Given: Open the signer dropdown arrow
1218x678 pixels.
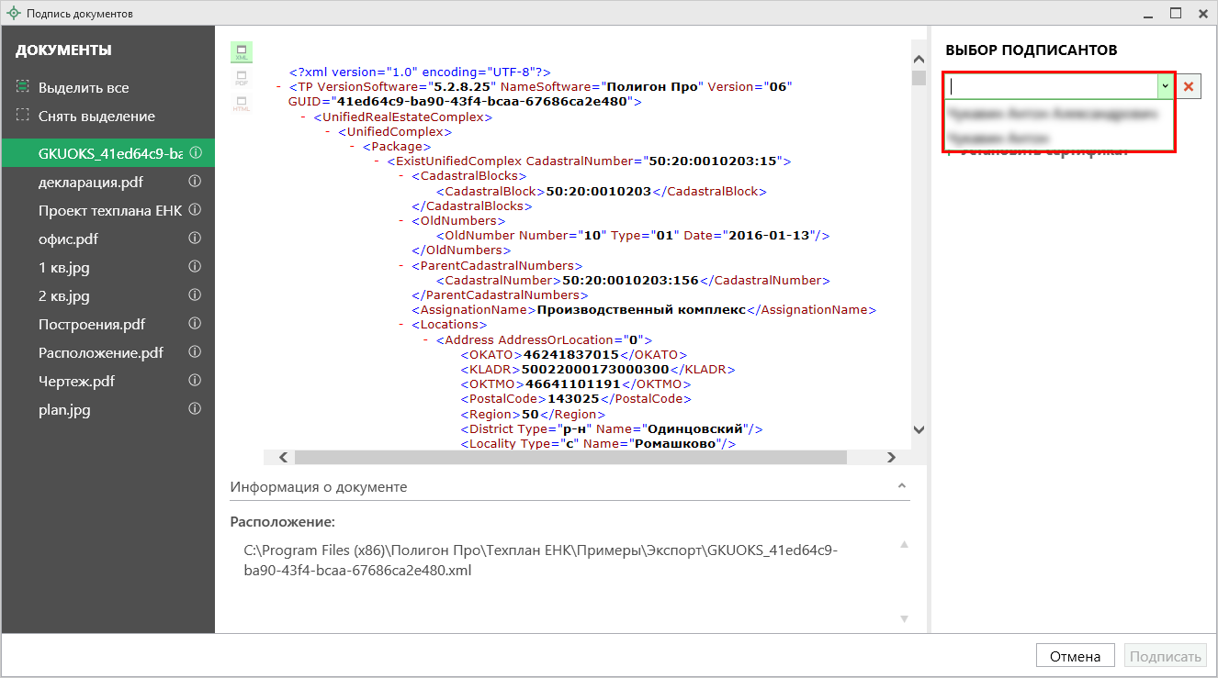Looking at the screenshot, I should point(1165,86).
